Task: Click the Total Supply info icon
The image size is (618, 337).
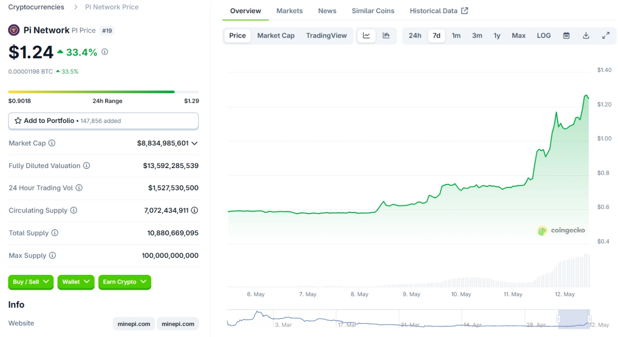Action: coord(55,233)
